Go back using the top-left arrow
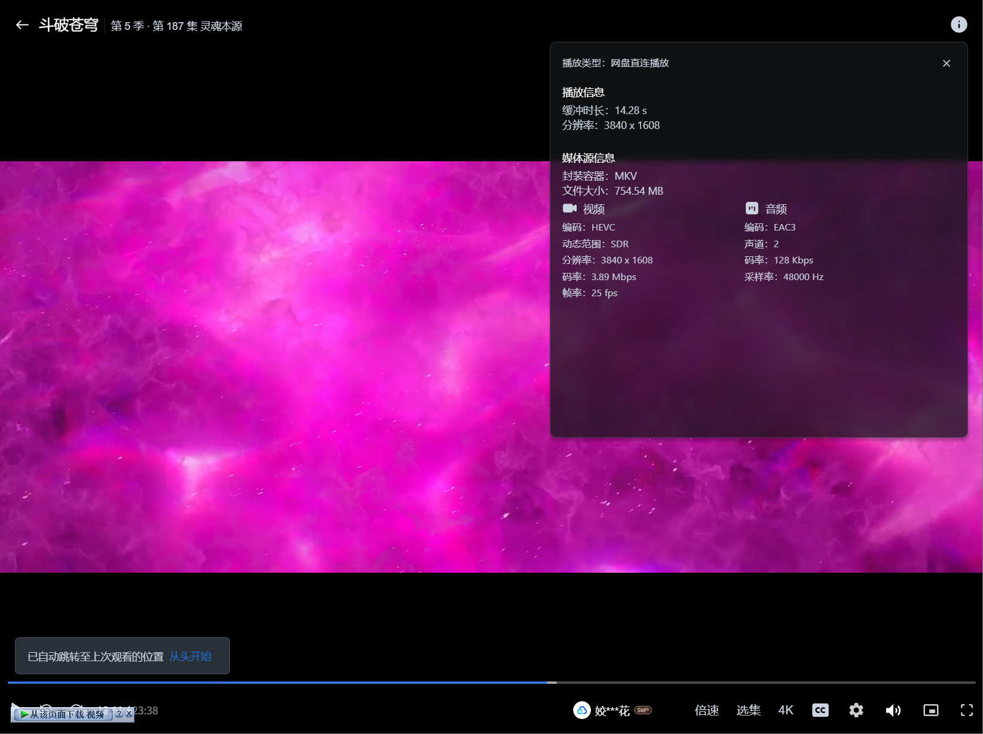The image size is (983, 734). click(x=22, y=25)
